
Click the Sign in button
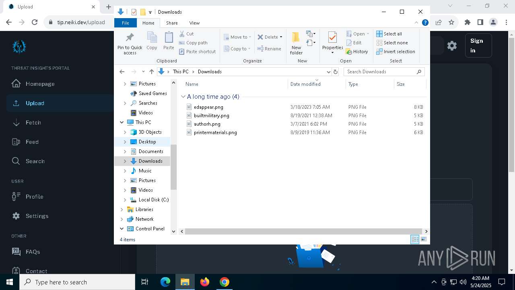(x=478, y=46)
